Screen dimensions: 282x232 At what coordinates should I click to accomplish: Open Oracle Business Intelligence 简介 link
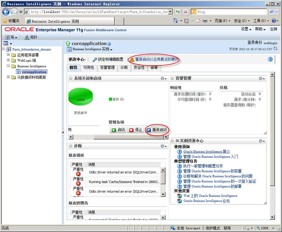click(x=207, y=151)
